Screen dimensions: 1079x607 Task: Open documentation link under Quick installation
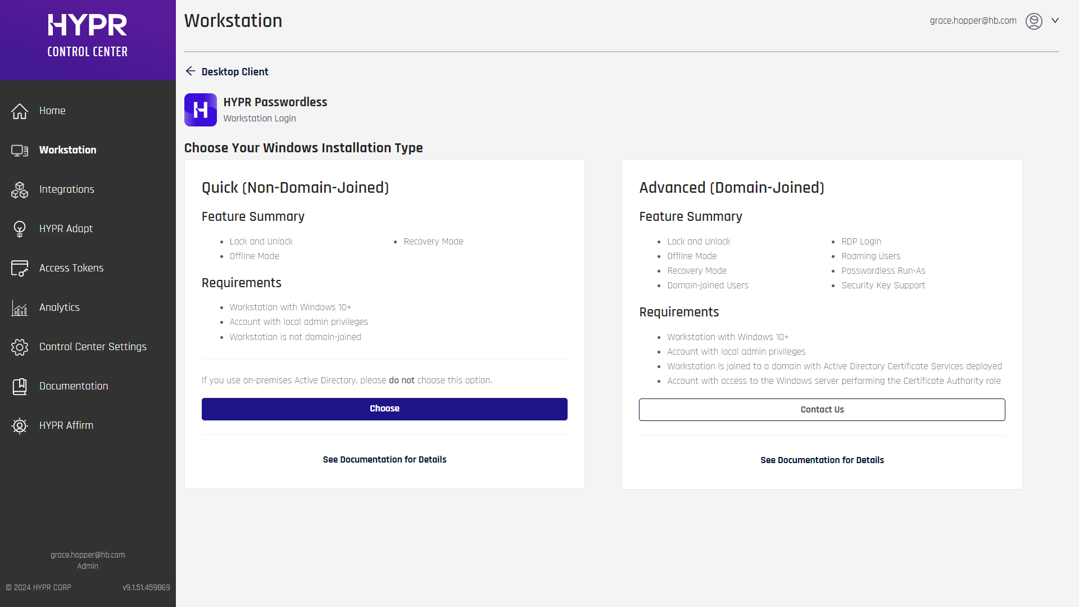[x=384, y=460]
